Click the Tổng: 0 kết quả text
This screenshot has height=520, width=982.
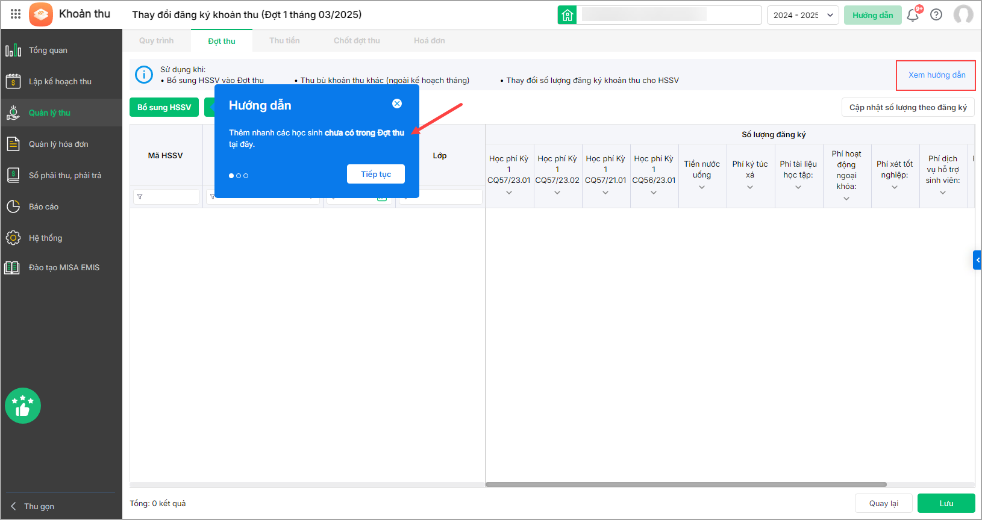[158, 503]
